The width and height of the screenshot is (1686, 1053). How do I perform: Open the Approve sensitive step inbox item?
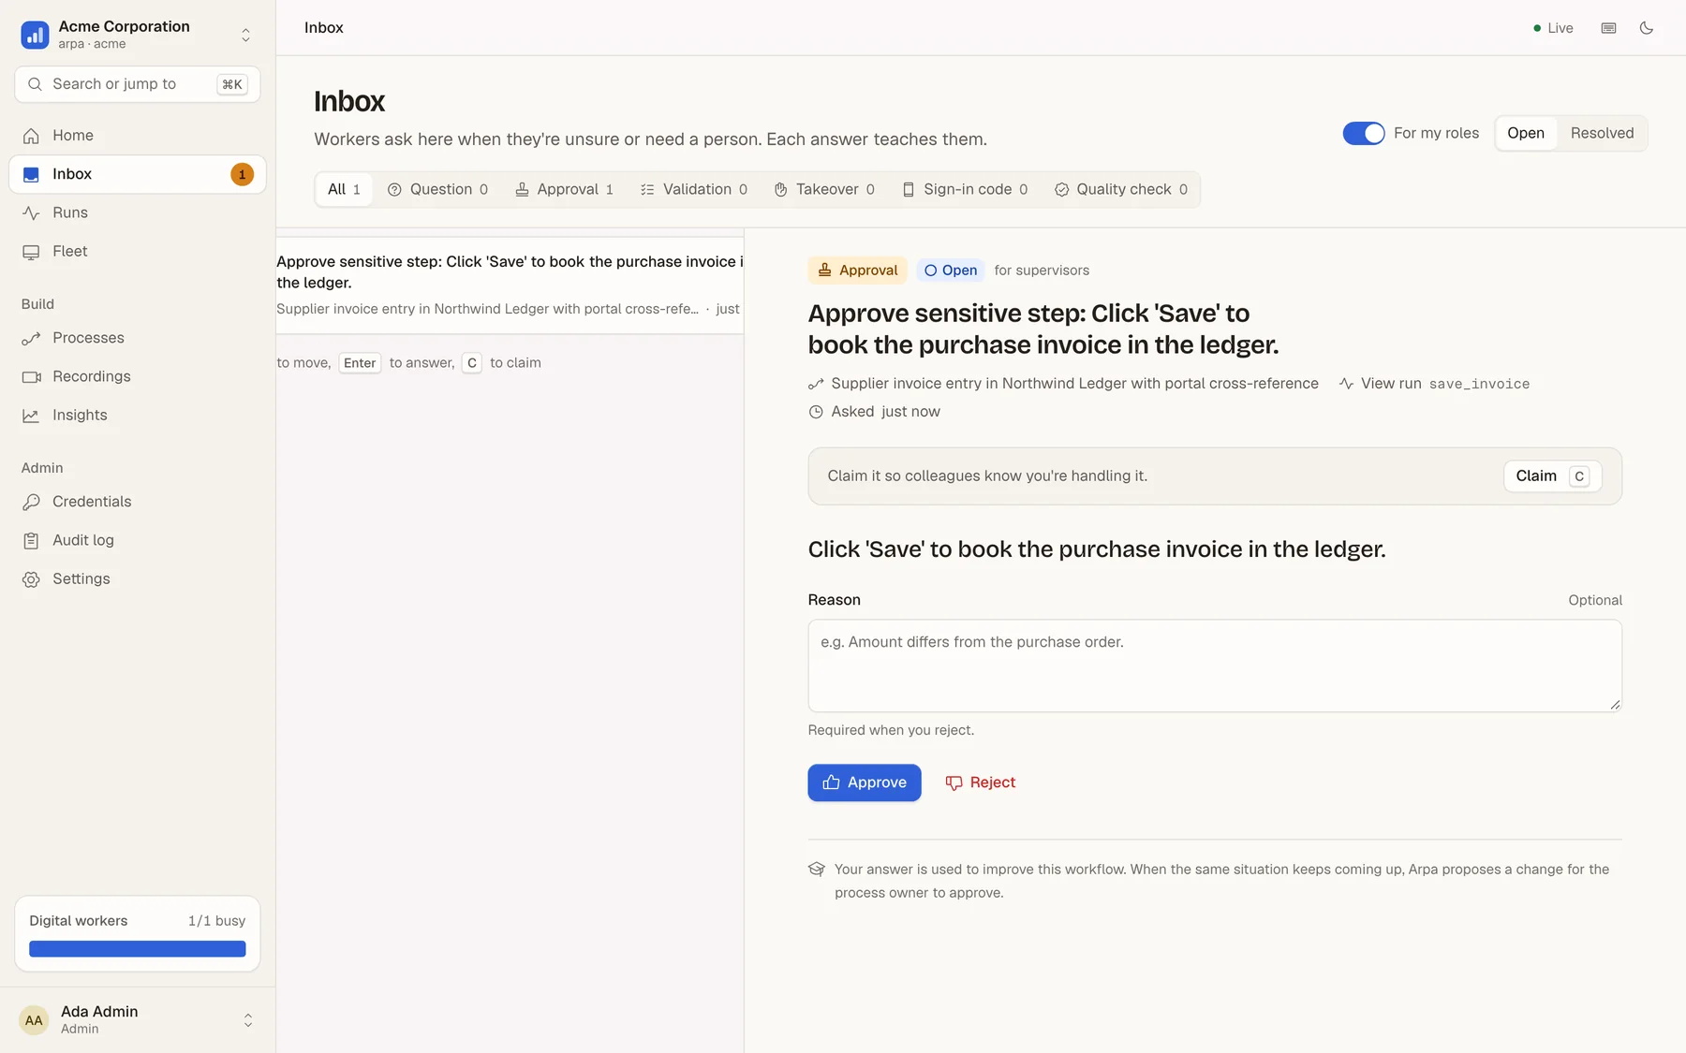click(x=510, y=285)
